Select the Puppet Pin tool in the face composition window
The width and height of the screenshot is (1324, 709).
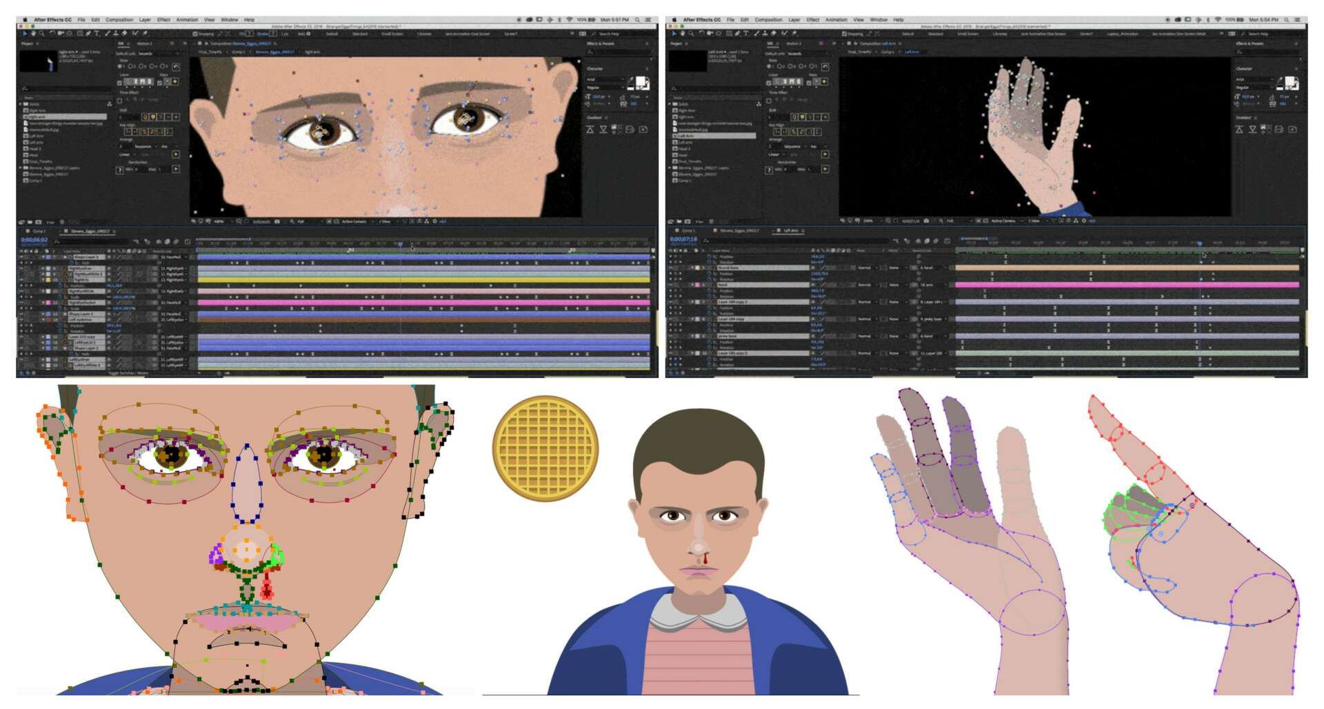tap(146, 33)
